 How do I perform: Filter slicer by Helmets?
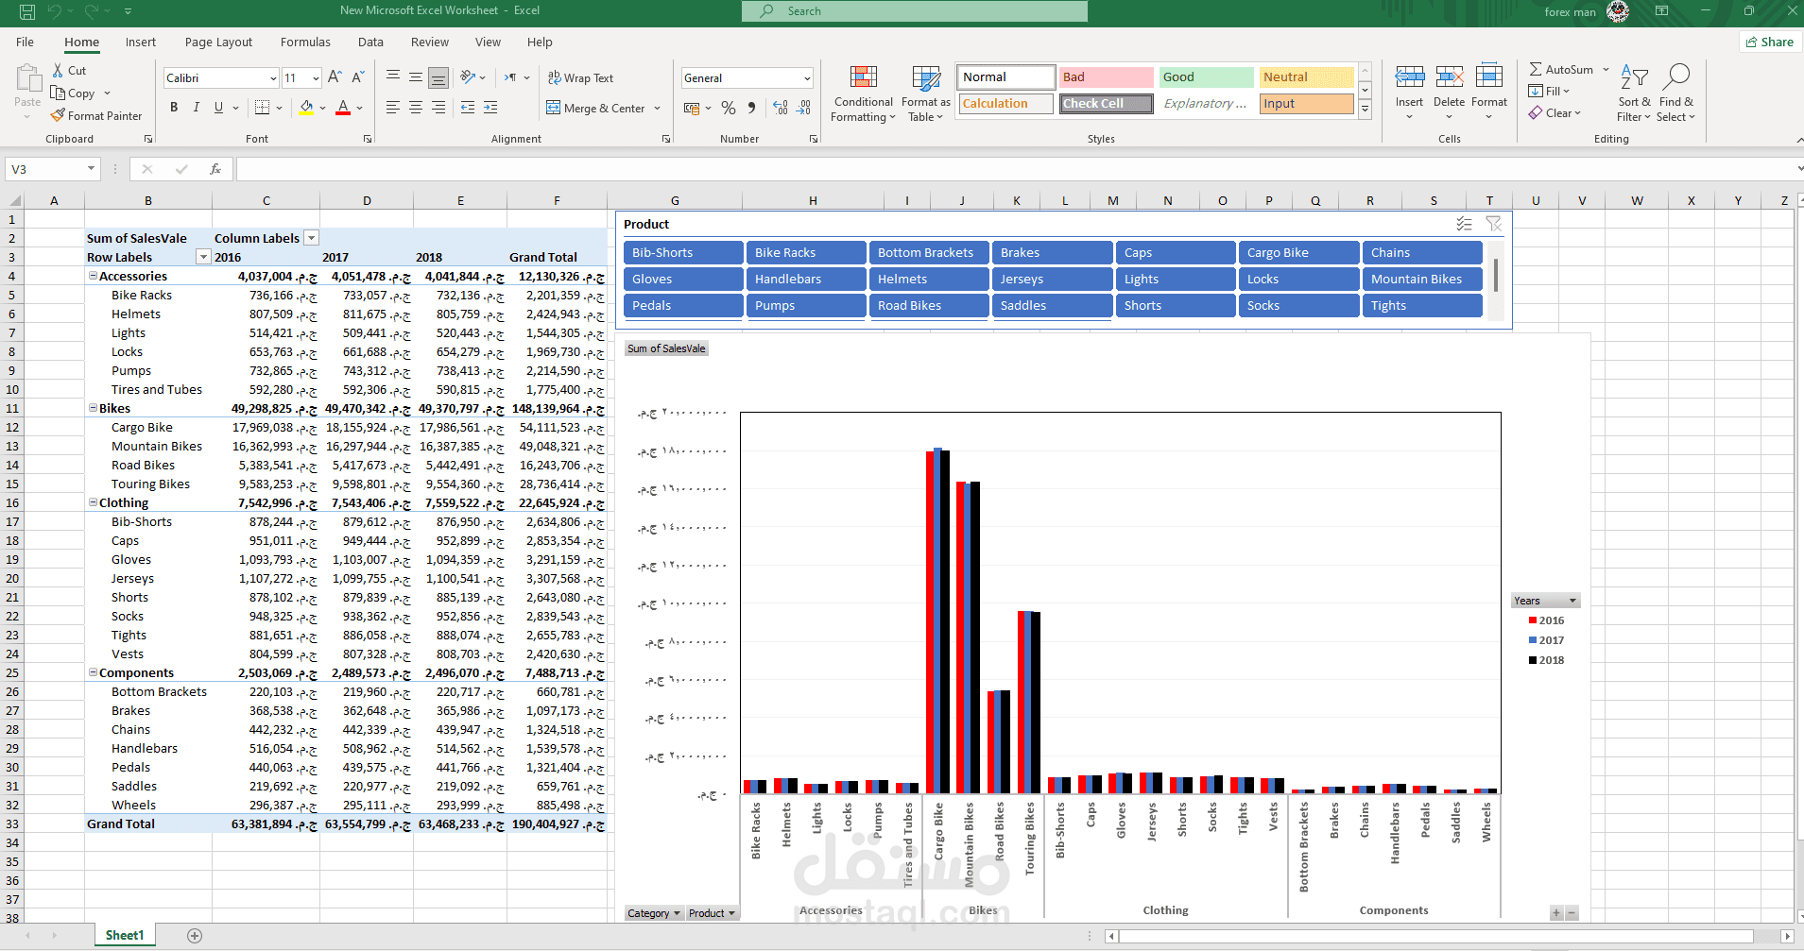coord(929,279)
